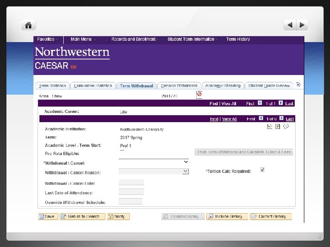Previous row arrow next to 1 of 1
This screenshot has height=247, width=330.
pos(260,103)
